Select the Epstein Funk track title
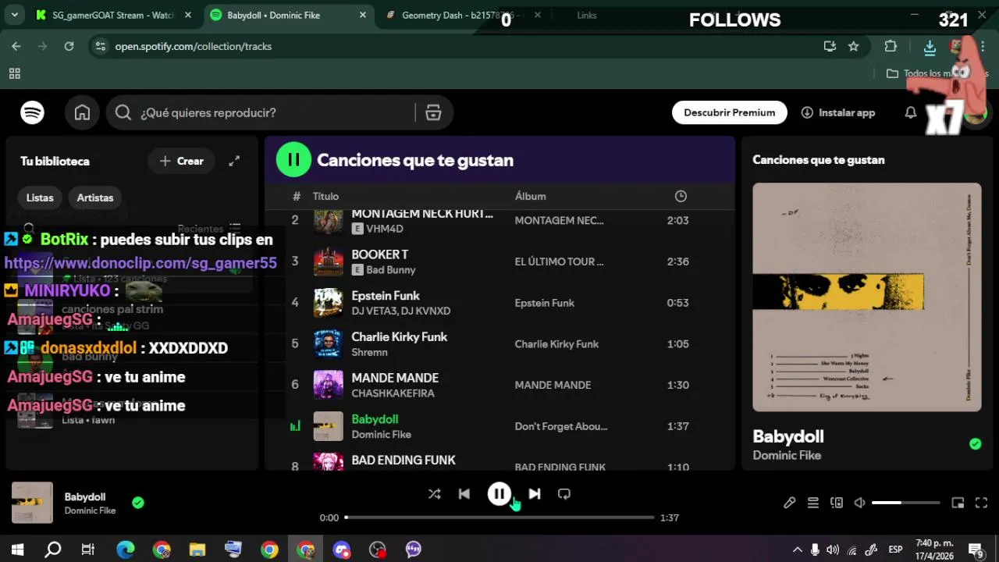This screenshot has width=999, height=562. 386,296
